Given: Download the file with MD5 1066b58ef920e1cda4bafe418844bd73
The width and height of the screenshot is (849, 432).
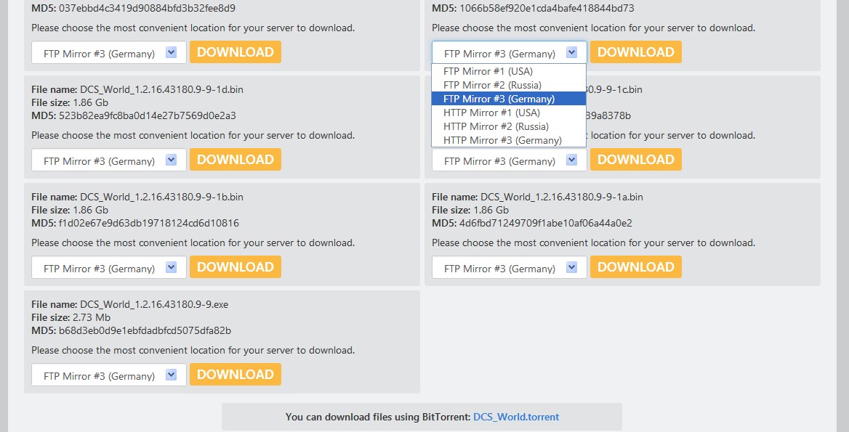Looking at the screenshot, I should pyautogui.click(x=636, y=52).
